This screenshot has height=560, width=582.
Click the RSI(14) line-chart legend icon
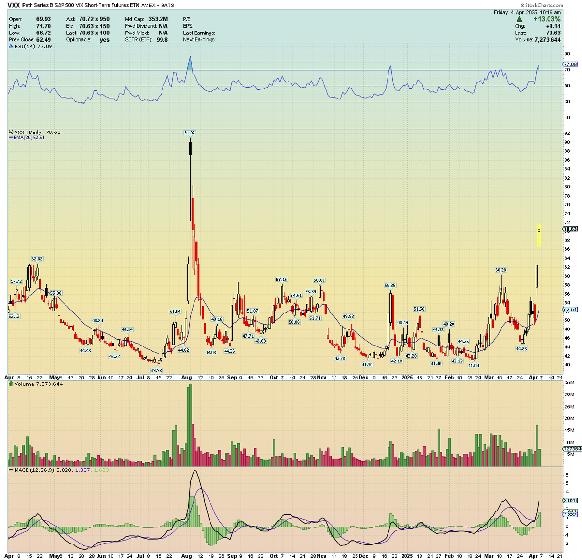point(11,46)
